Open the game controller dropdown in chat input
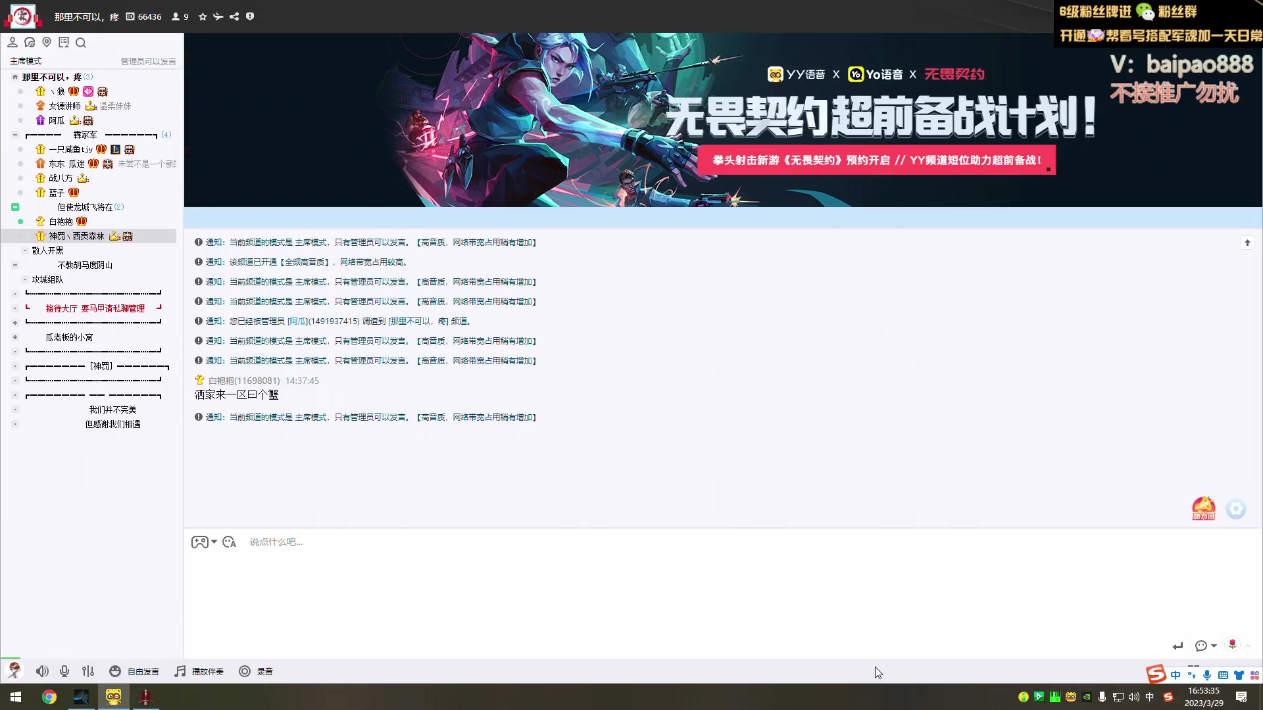This screenshot has height=710, width=1263. tap(204, 542)
